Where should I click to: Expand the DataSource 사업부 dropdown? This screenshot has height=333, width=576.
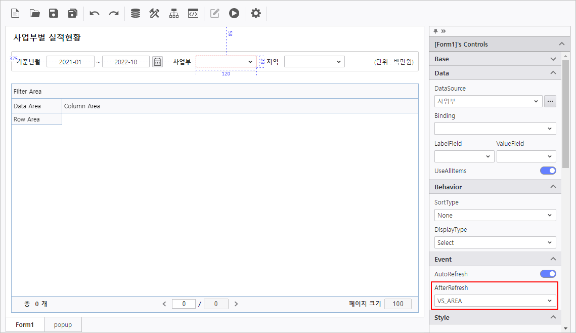488,101
